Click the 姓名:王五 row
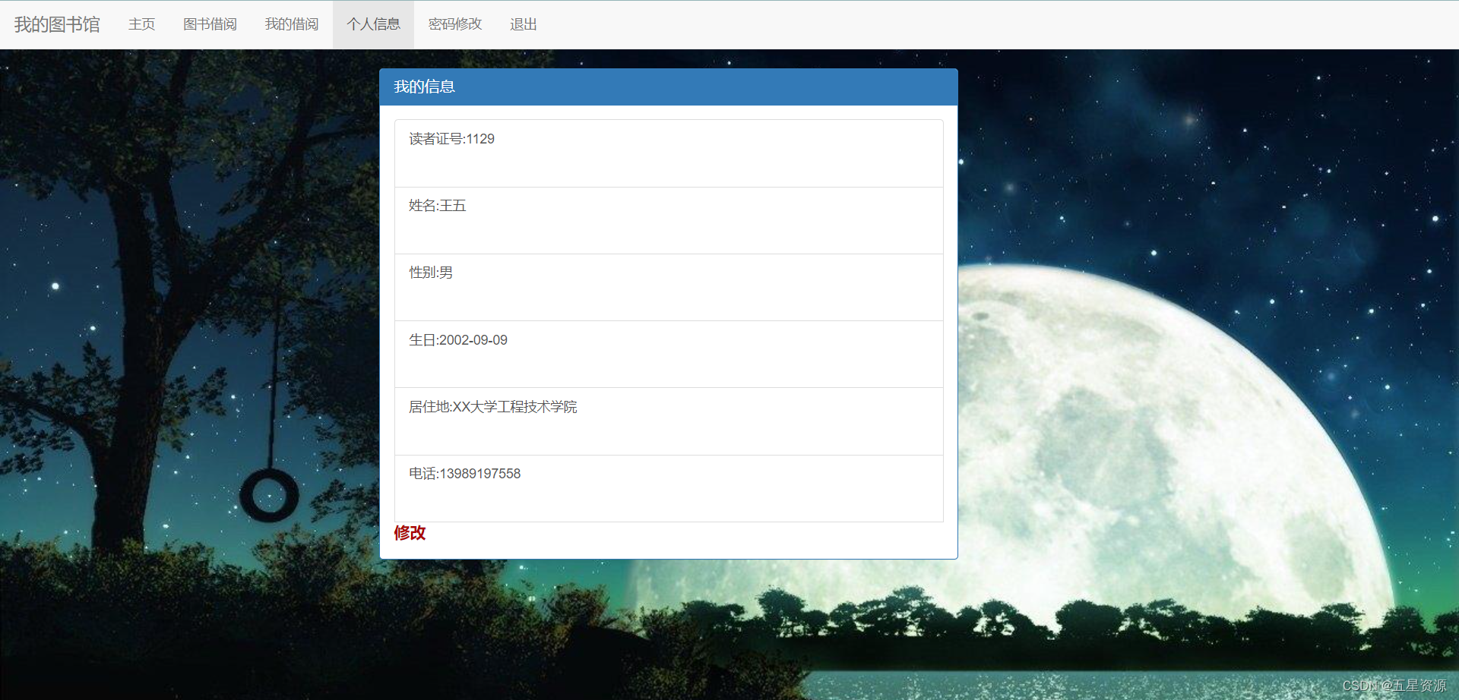 (x=669, y=220)
